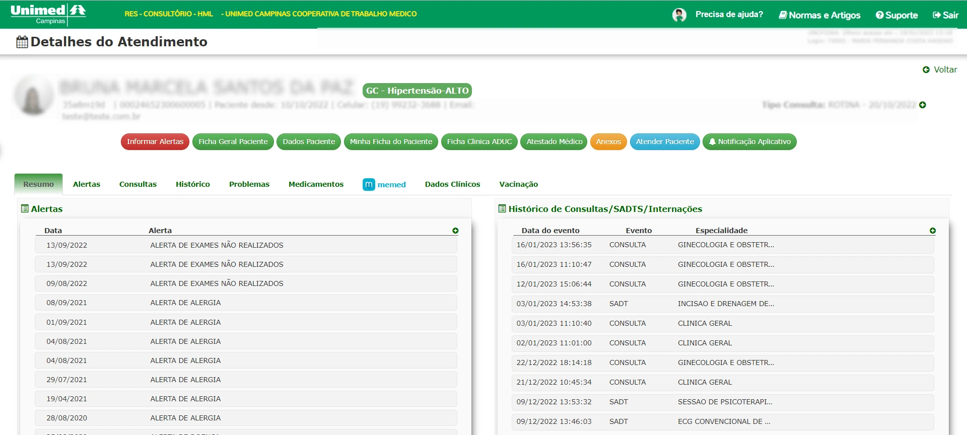Screen dimensions: 967x435
Task: Add an alert with the green plus icon
Action: tap(455, 231)
